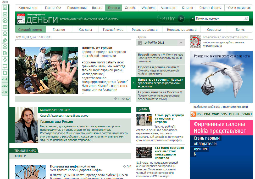This screenshot has height=179, width=255.
Task: Open the Газета «Ъ» tab
Action: tap(53, 8)
